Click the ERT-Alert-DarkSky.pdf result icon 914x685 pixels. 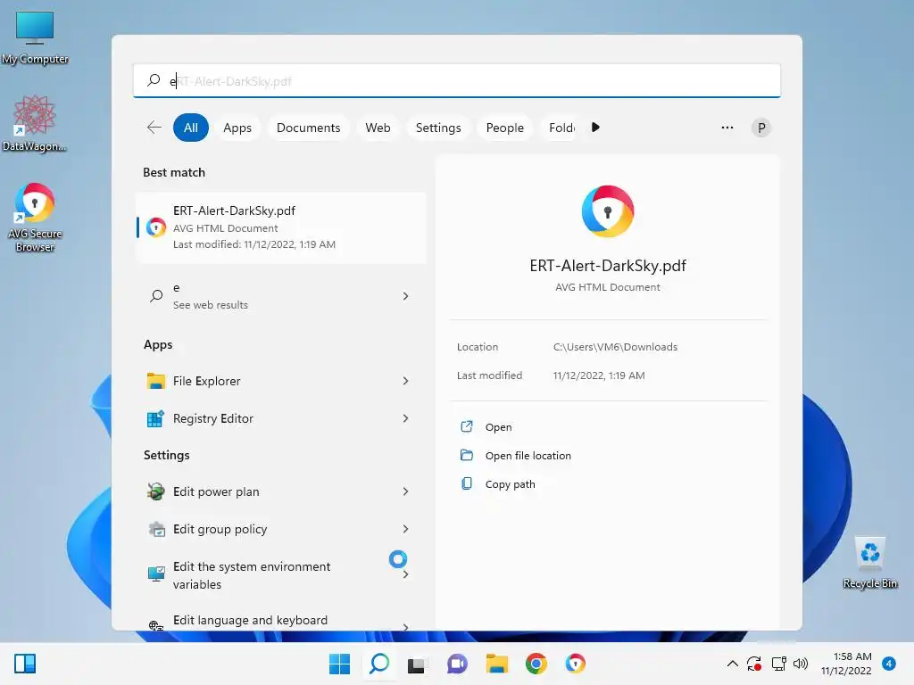155,227
